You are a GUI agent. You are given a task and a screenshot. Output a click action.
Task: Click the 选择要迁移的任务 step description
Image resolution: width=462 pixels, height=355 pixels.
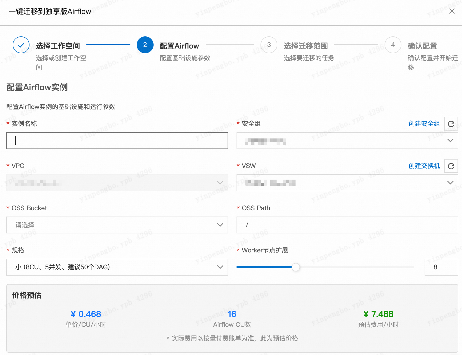309,58
